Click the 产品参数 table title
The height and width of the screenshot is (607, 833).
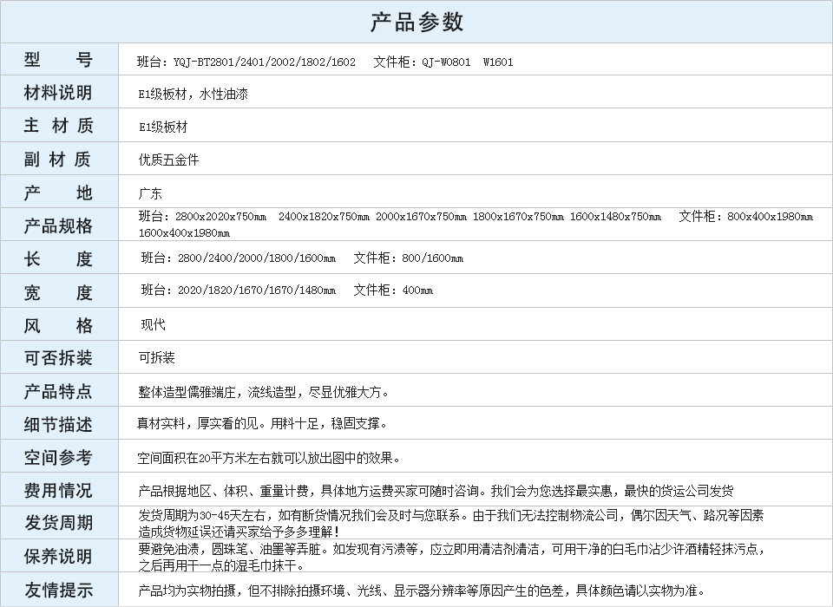tap(416, 22)
